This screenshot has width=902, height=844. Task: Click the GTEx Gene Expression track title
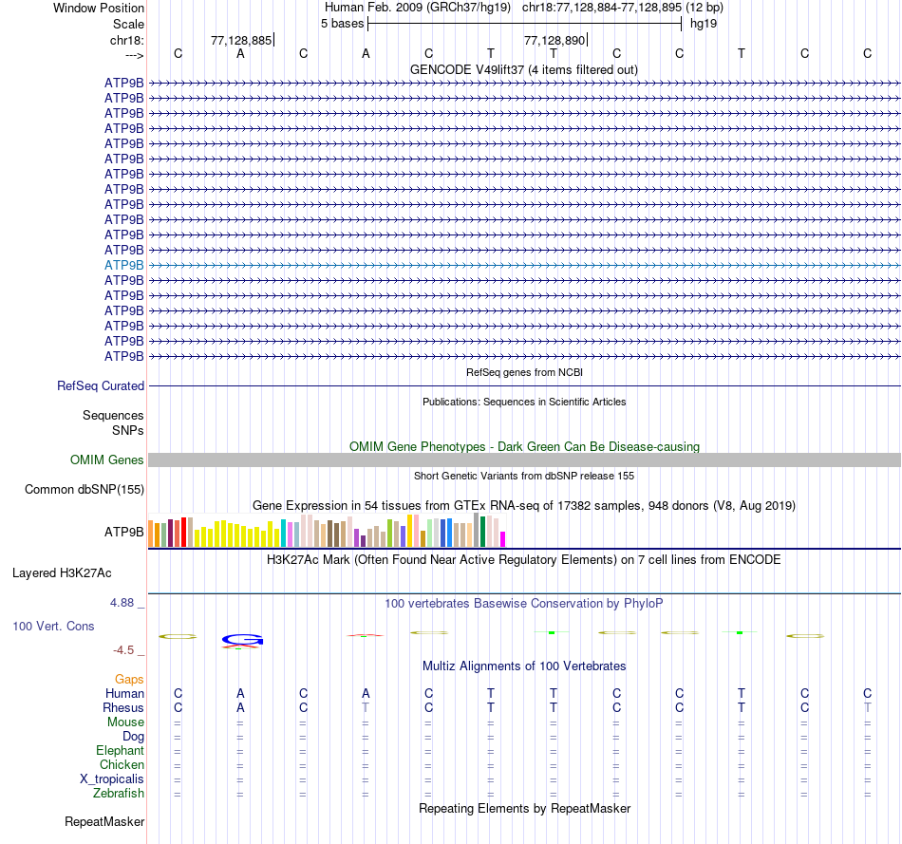[x=524, y=506]
